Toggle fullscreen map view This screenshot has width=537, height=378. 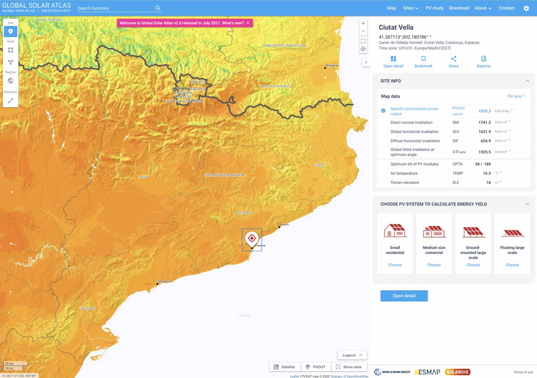click(x=363, y=41)
